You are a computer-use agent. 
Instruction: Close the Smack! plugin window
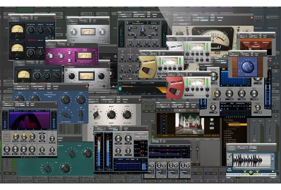point(251,18)
